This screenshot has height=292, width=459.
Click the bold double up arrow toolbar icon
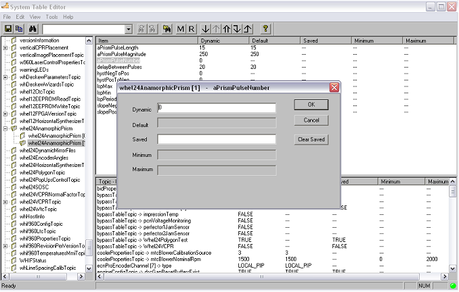coord(226,29)
